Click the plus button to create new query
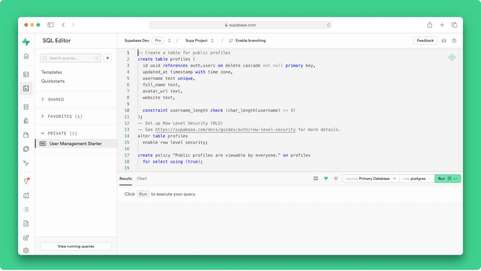Image resolution: width=481 pixels, height=271 pixels. (x=108, y=58)
